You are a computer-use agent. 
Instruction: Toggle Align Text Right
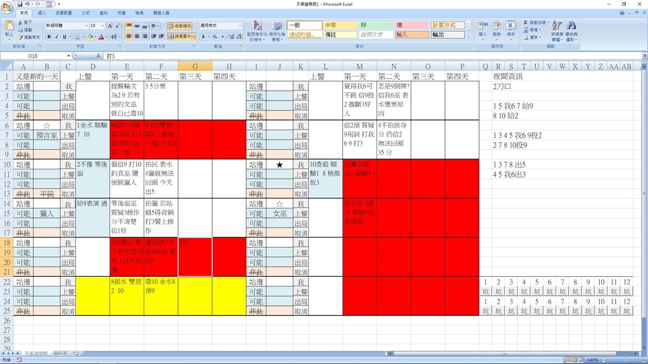coord(145,36)
